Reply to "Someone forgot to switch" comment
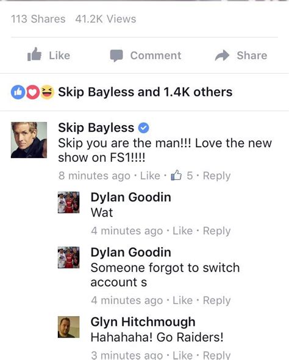Image resolution: width=289 pixels, height=360 pixels. (x=217, y=300)
